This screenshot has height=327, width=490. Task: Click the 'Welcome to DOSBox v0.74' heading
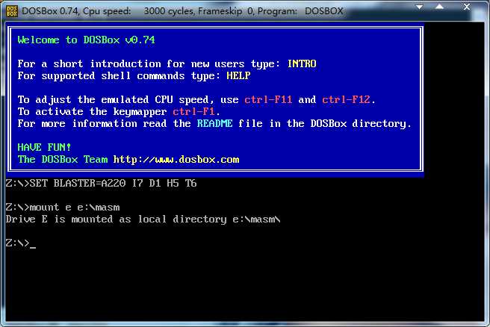pos(86,40)
